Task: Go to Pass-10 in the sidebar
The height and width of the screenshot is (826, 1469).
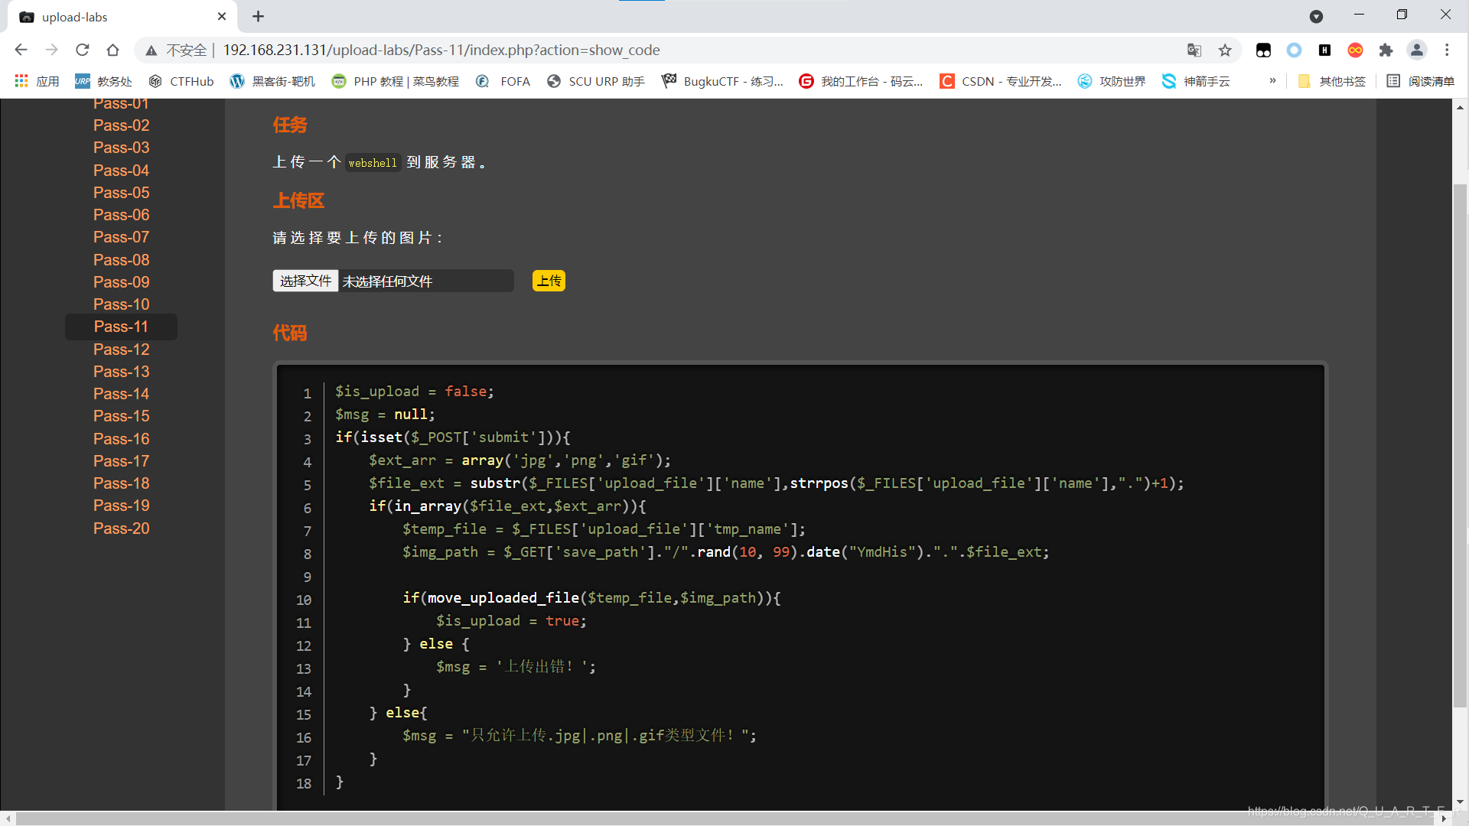Action: [121, 304]
